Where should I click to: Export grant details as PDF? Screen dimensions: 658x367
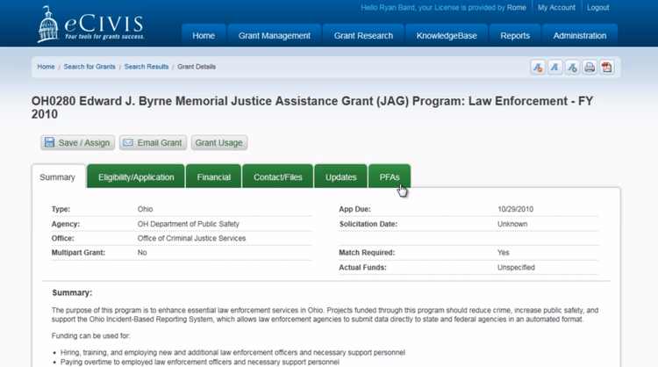click(606, 68)
